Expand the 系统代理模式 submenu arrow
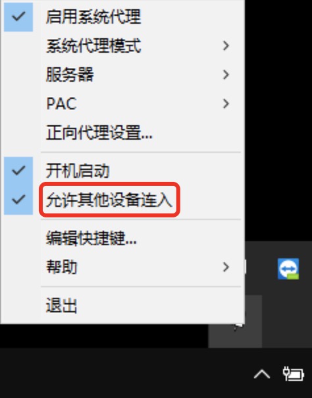This screenshot has width=312, height=398. tap(226, 45)
